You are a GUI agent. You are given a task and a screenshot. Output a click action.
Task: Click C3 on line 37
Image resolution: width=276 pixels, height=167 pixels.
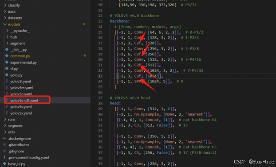tap(137, 152)
